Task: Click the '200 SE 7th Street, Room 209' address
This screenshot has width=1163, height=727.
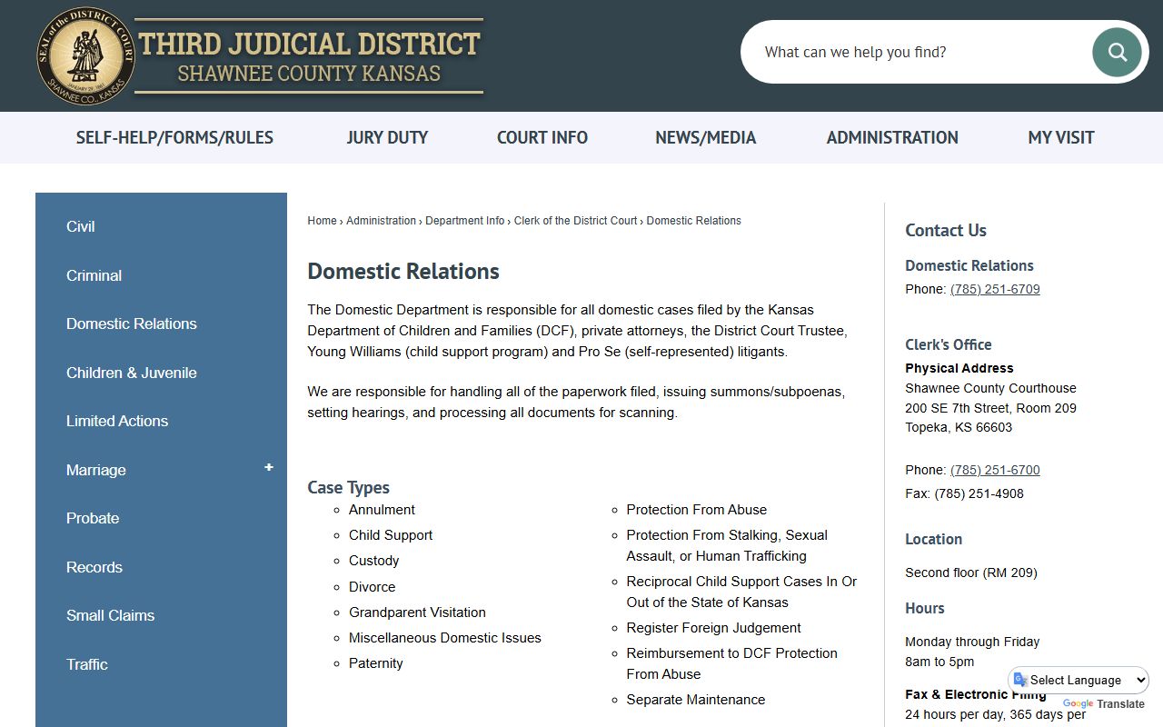Action: click(990, 408)
